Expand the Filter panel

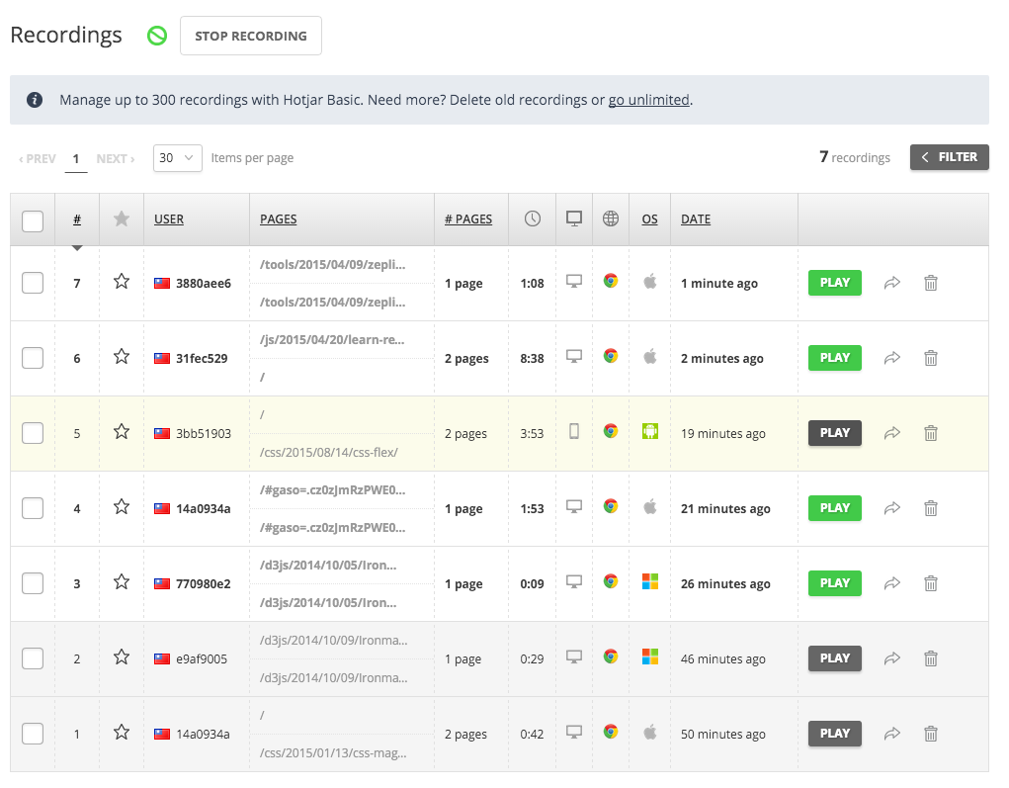click(x=949, y=157)
